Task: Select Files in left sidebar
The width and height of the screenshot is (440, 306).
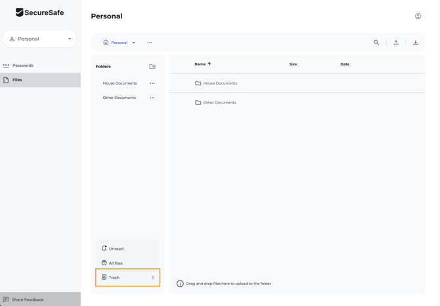Action: [17, 80]
